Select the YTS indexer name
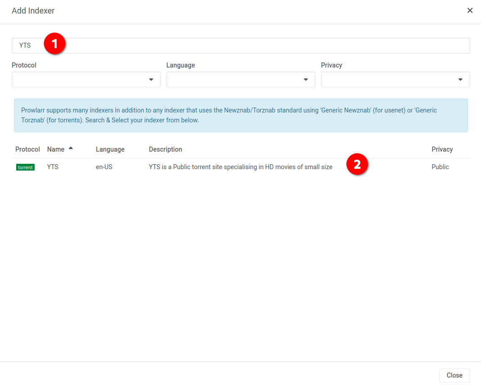 [x=53, y=167]
